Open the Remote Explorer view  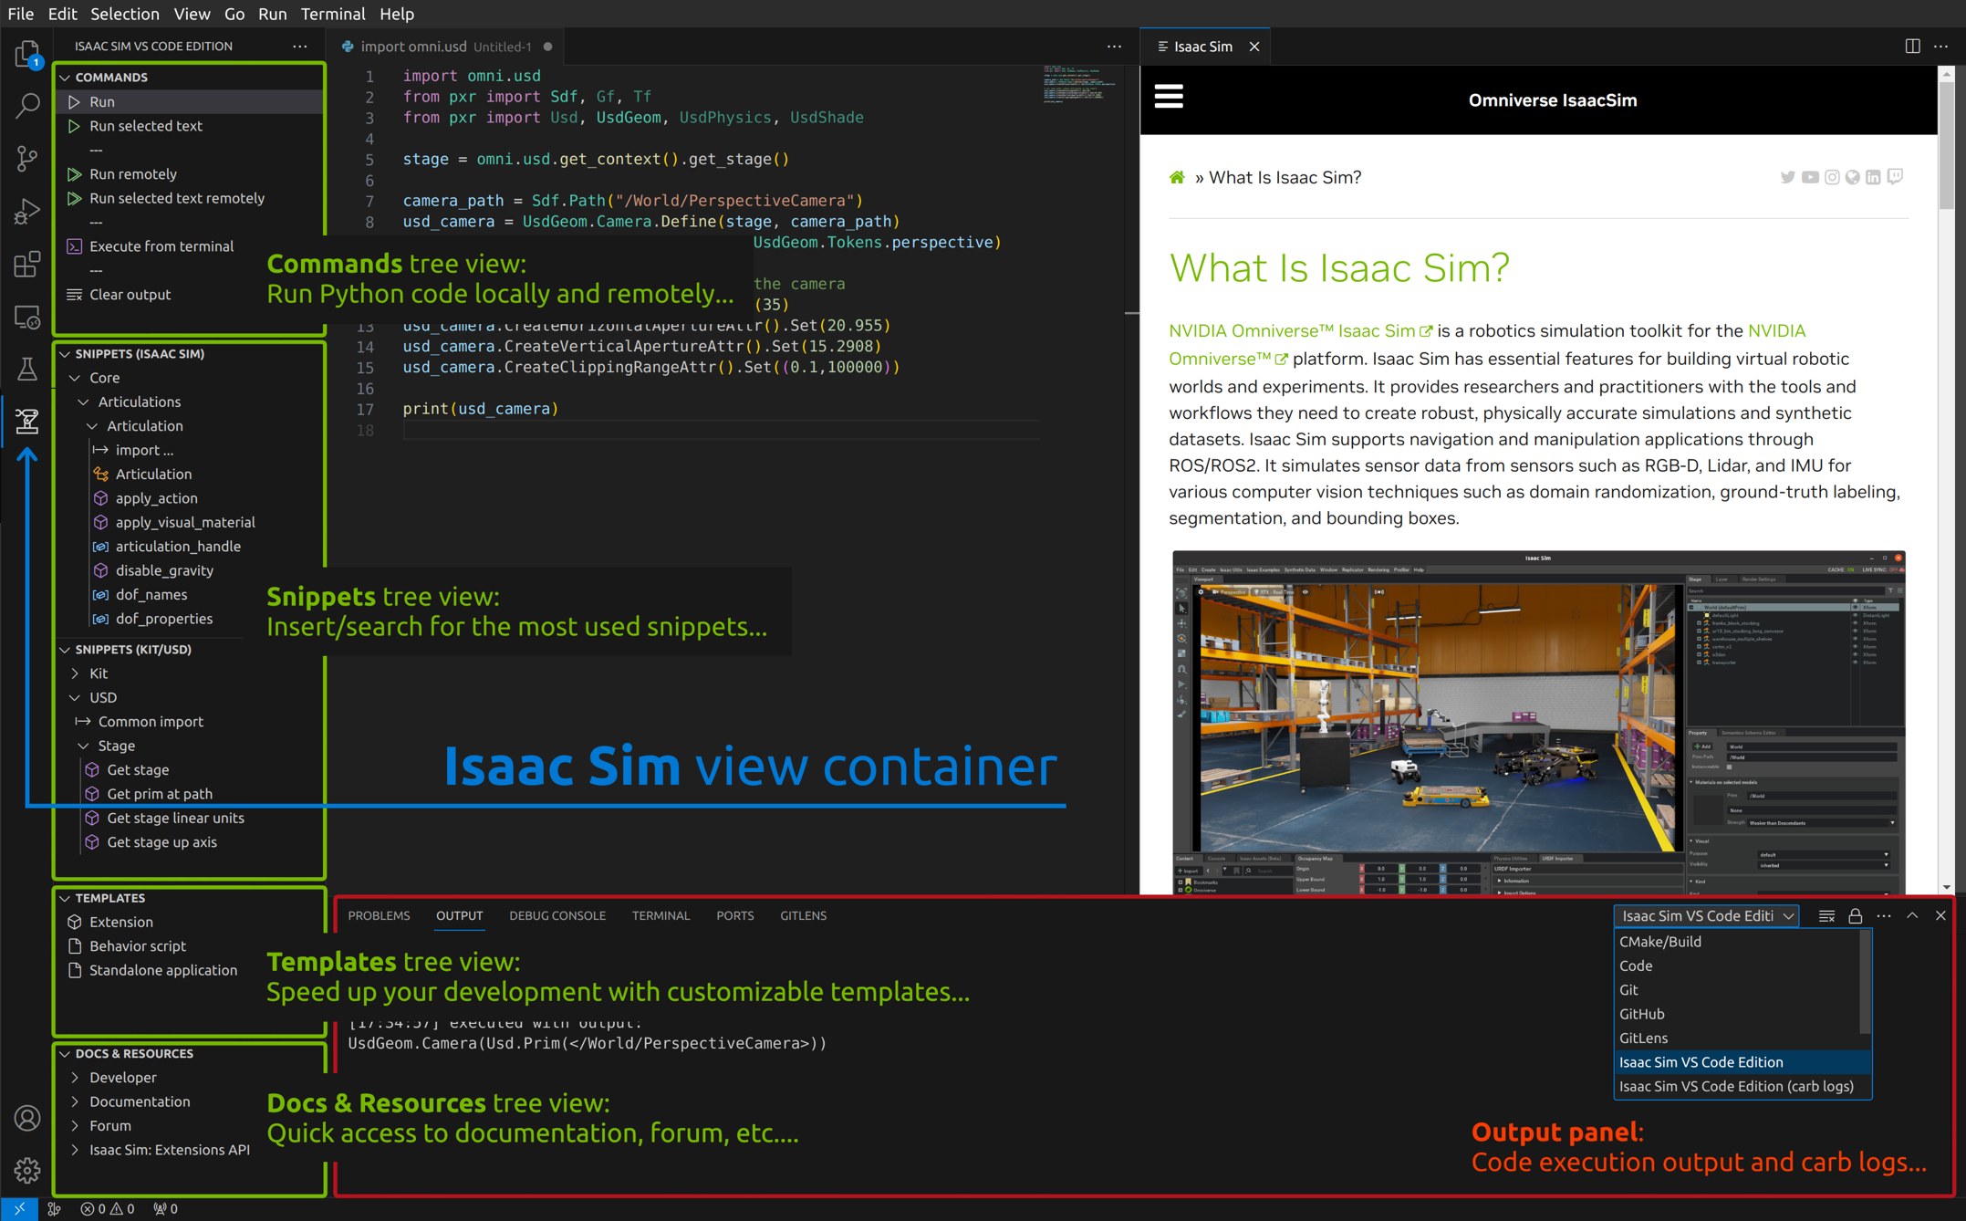click(x=27, y=316)
